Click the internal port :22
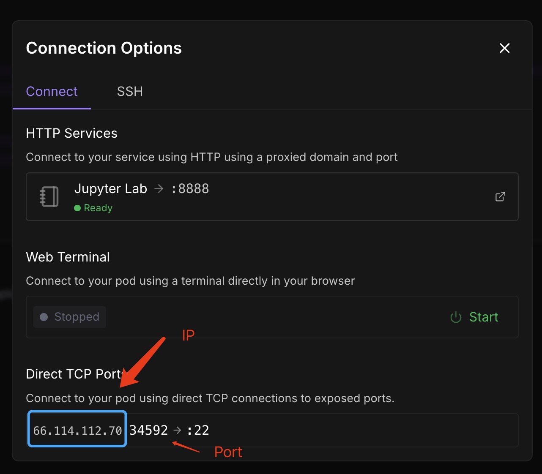The height and width of the screenshot is (474, 542). [x=198, y=430]
